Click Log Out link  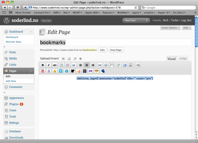186,20
